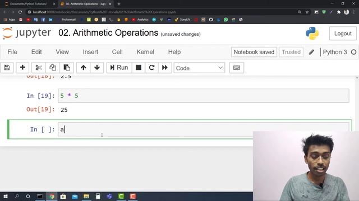Image resolution: width=359 pixels, height=201 pixels.
Task: Open the browser extensions puzzle icon
Action: tap(339, 12)
